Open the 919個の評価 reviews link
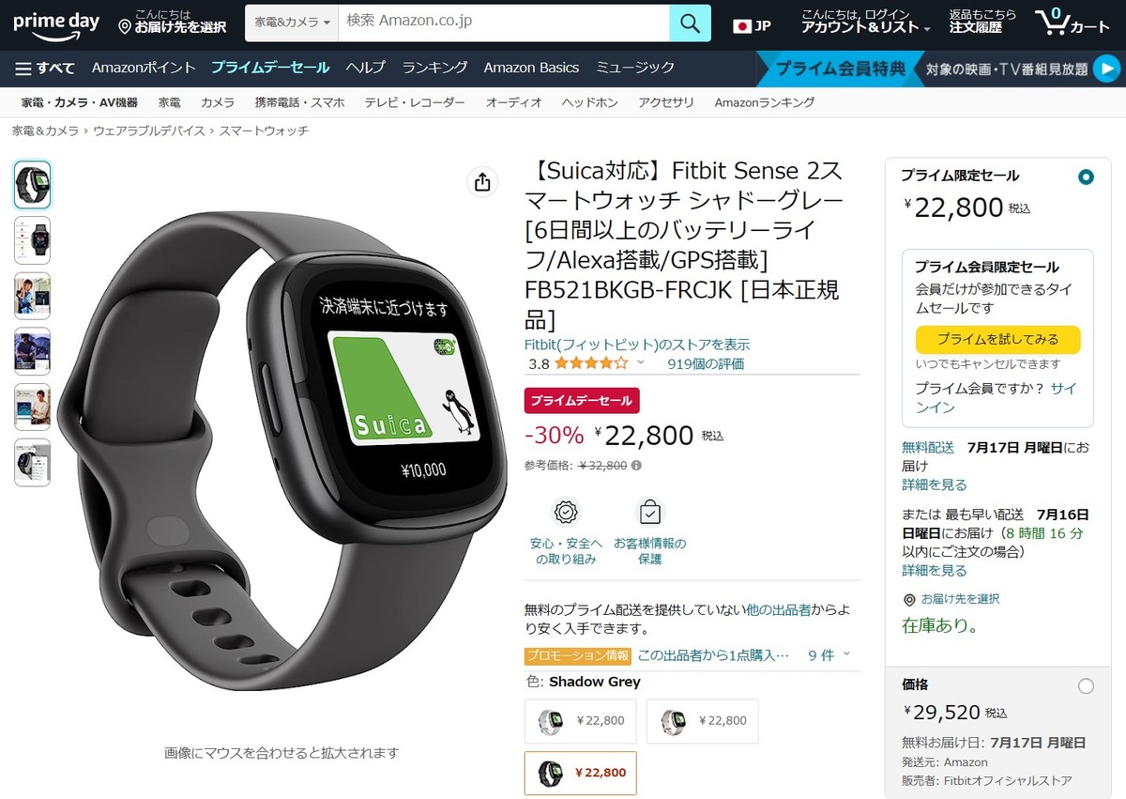Screen dimensions: 1126x799 706,363
